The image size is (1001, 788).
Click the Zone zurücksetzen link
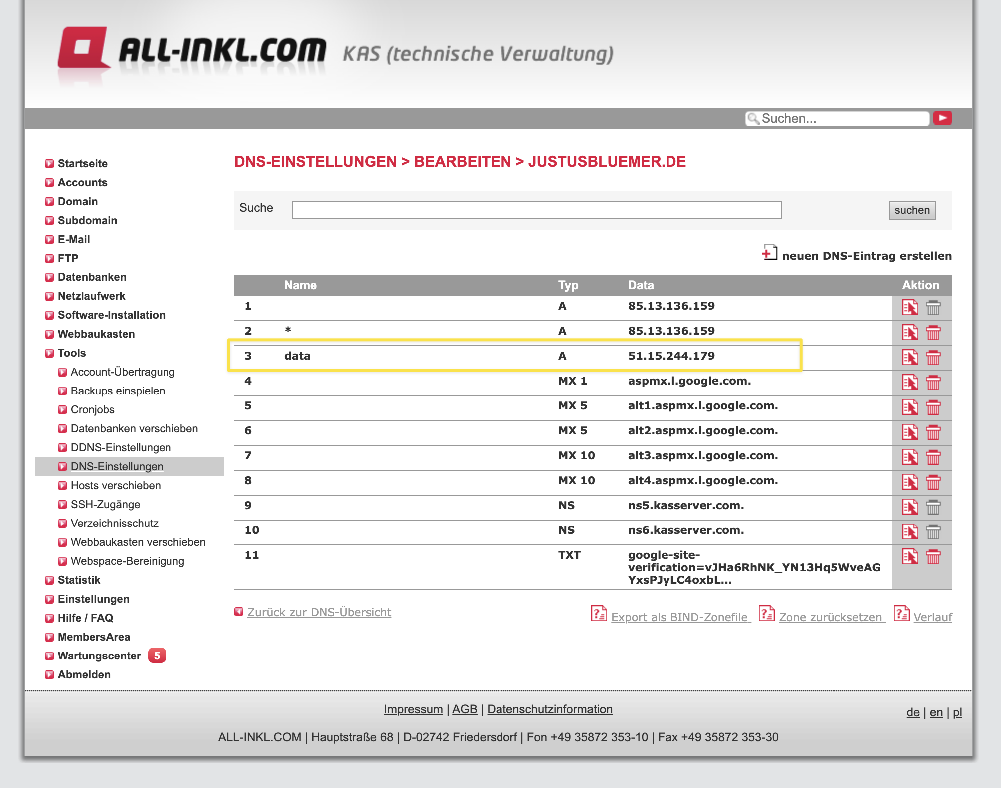(x=830, y=617)
